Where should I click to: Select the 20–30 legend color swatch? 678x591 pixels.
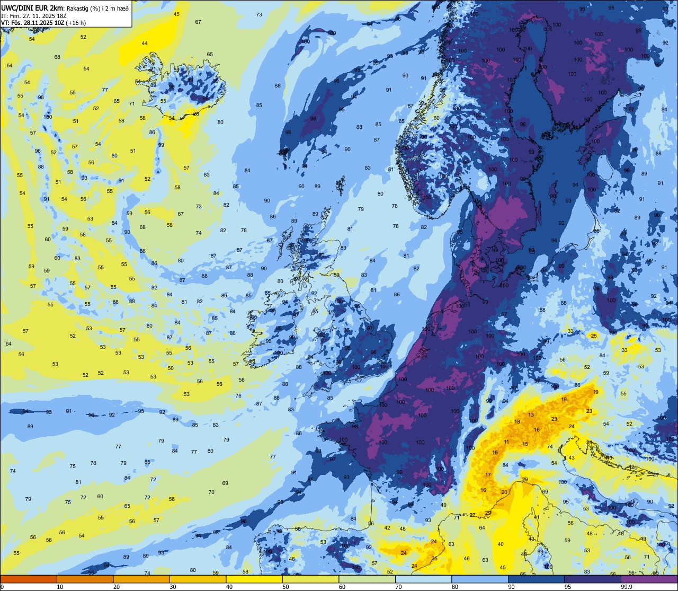[141, 579]
